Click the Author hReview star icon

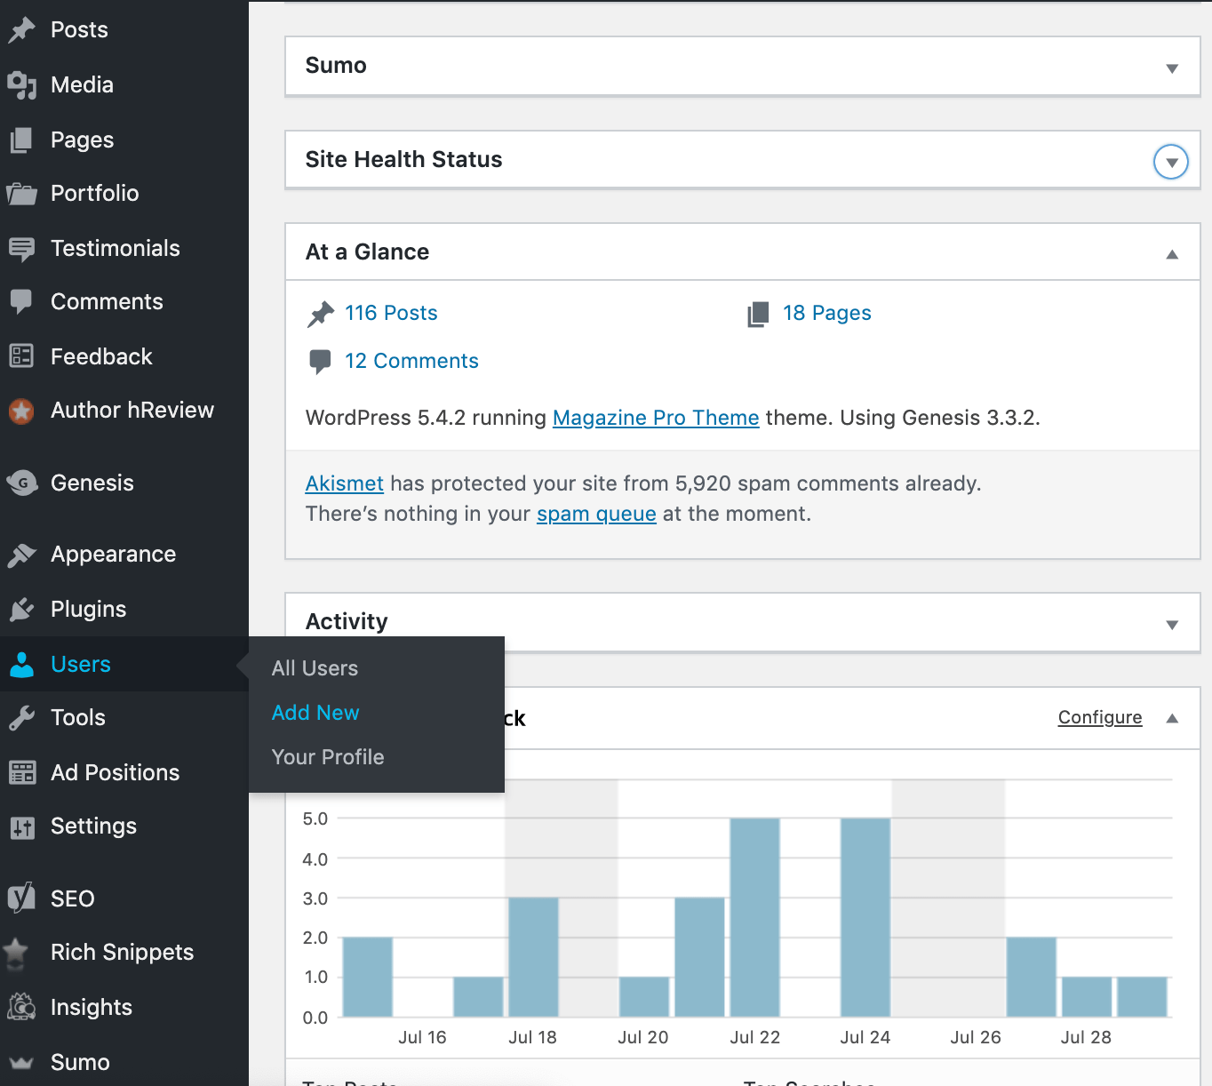pos(21,411)
